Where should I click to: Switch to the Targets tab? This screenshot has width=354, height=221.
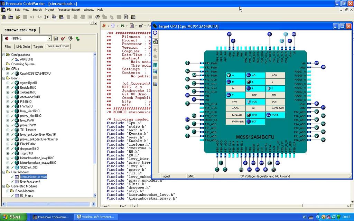click(x=38, y=47)
